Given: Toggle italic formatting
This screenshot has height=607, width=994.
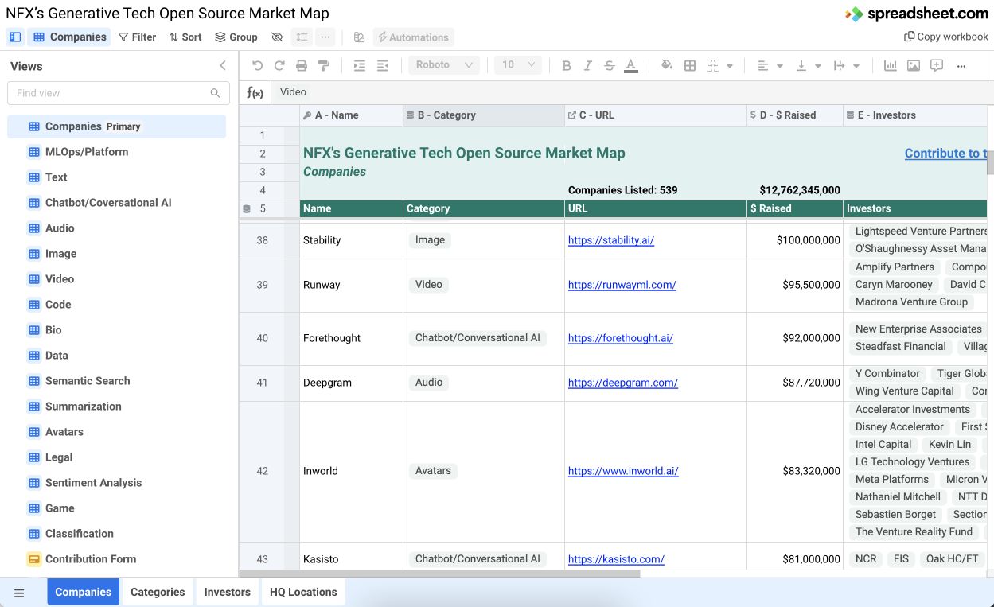Looking at the screenshot, I should click(587, 65).
